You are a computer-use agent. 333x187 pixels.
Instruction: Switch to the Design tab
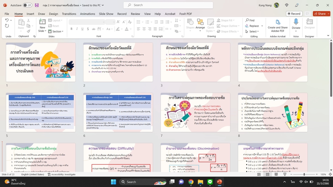[x=53, y=14]
